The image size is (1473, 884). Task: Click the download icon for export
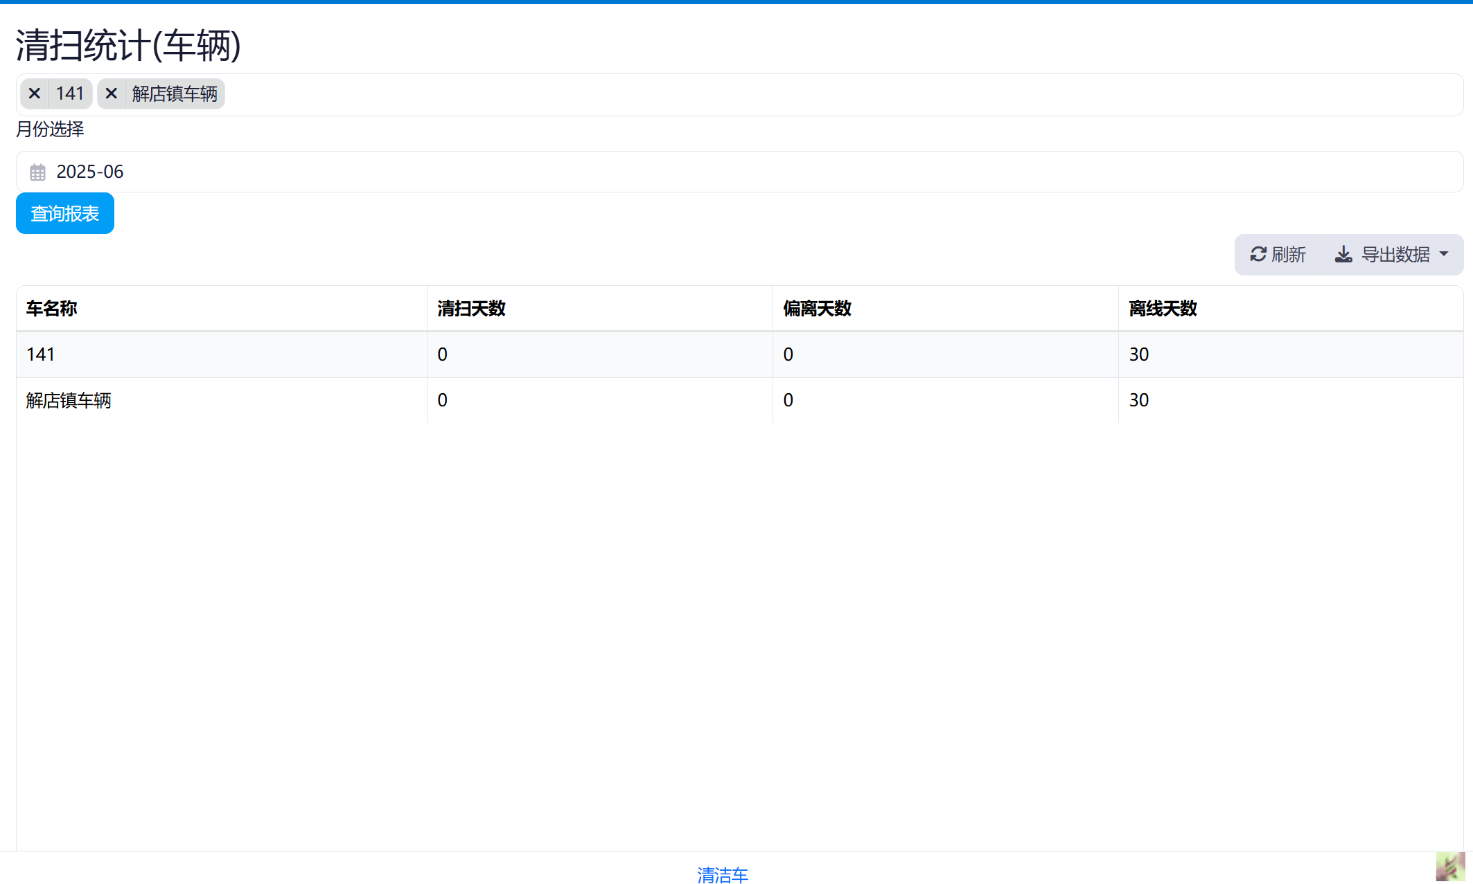coord(1343,255)
